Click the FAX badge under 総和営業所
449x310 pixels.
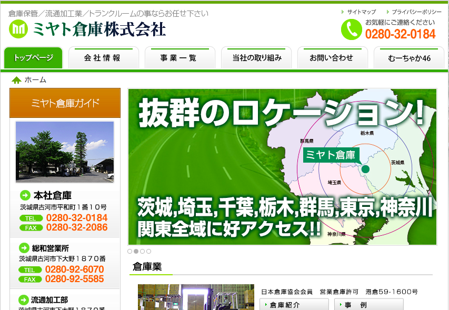[30, 279]
